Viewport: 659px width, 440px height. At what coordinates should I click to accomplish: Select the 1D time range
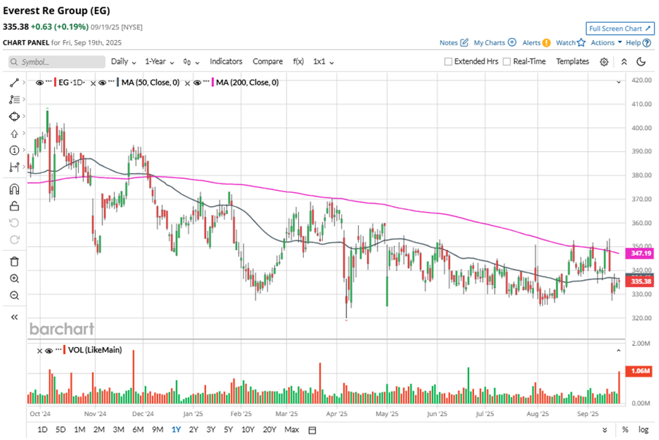tap(42, 430)
